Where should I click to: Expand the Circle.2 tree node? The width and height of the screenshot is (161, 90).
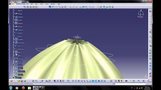point(13,33)
